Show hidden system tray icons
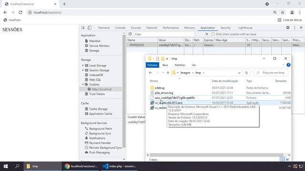Image resolution: width=305 pixels, height=171 pixels. click(289, 166)
